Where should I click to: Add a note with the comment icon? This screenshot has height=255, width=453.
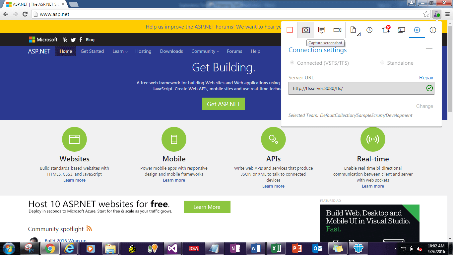pyautogui.click(x=321, y=30)
